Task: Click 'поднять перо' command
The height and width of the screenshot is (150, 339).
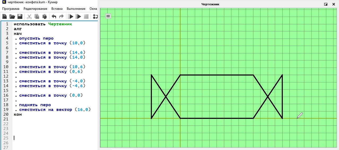Action: (35, 105)
